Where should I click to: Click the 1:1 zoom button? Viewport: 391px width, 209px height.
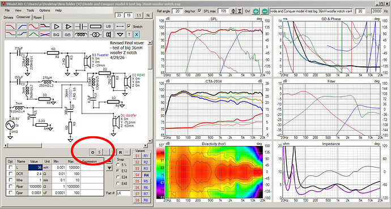139,15
